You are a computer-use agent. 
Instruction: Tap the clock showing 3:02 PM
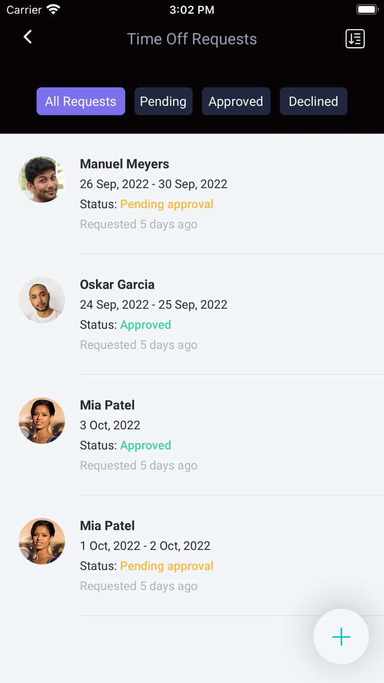click(x=192, y=9)
